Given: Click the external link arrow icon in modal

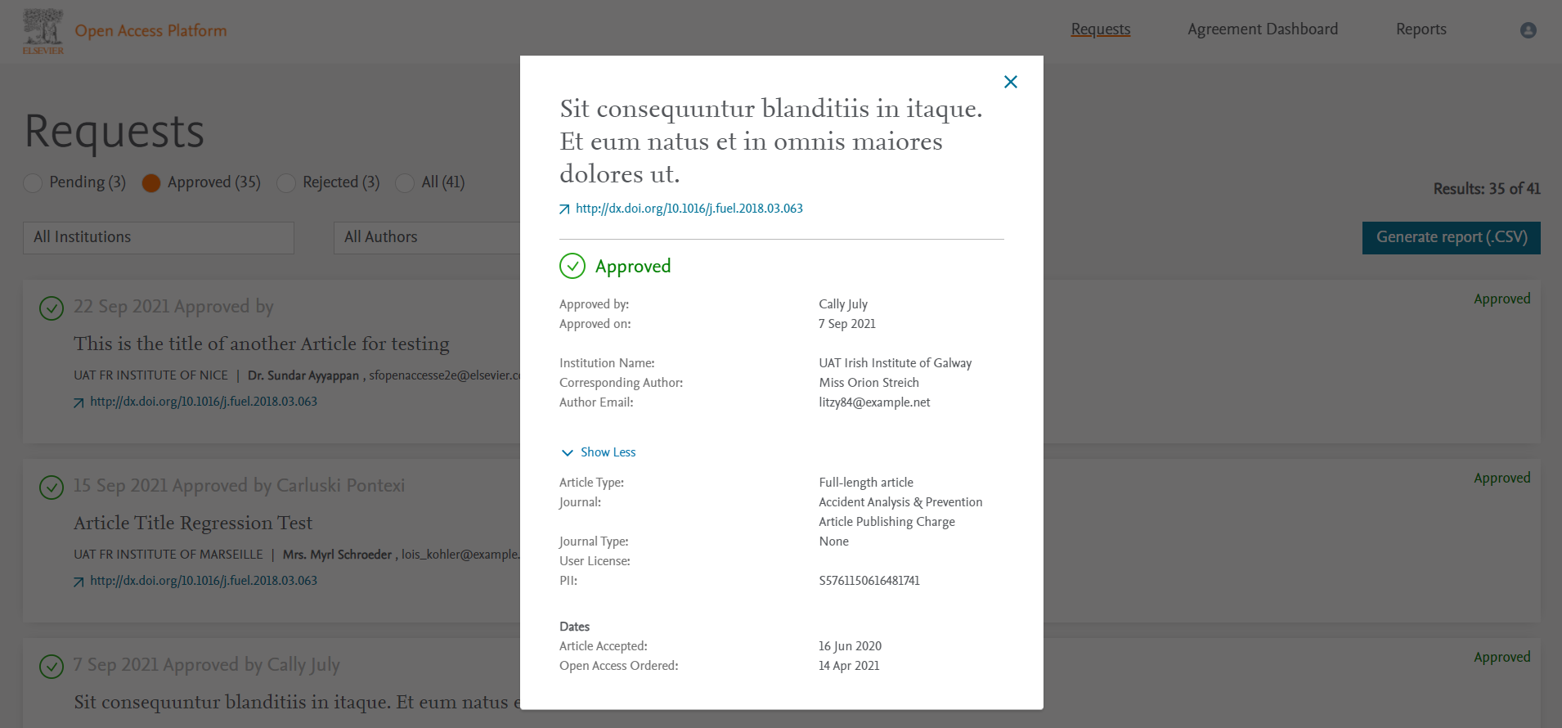Looking at the screenshot, I should (564, 209).
